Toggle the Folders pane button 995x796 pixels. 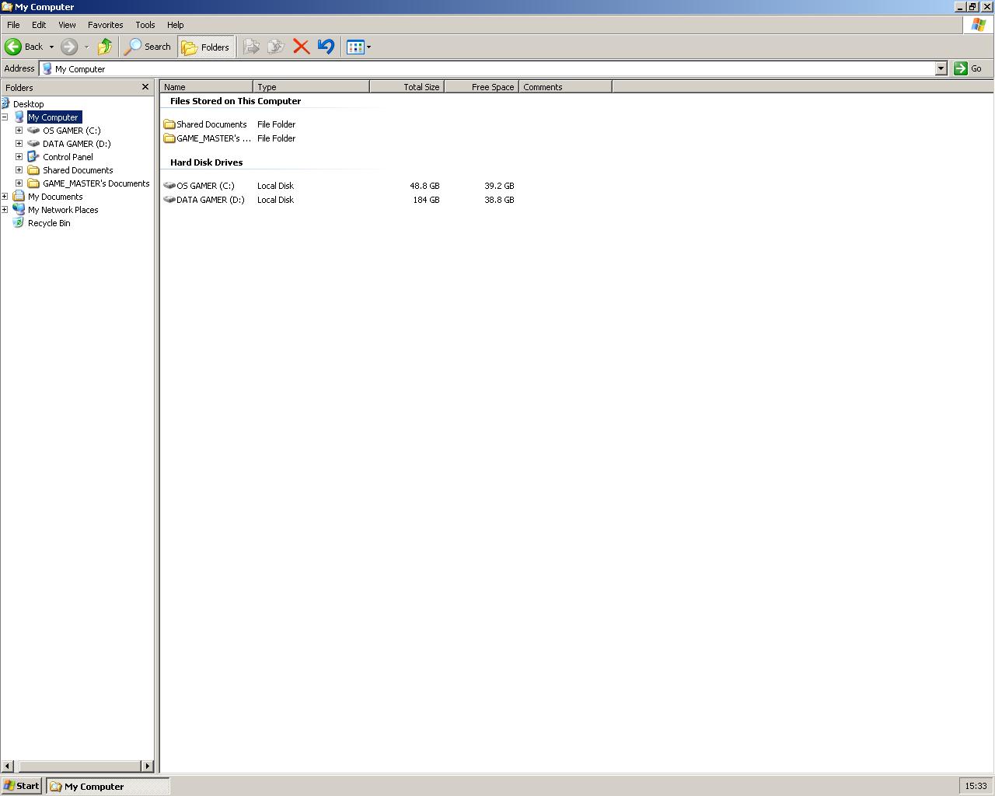206,47
